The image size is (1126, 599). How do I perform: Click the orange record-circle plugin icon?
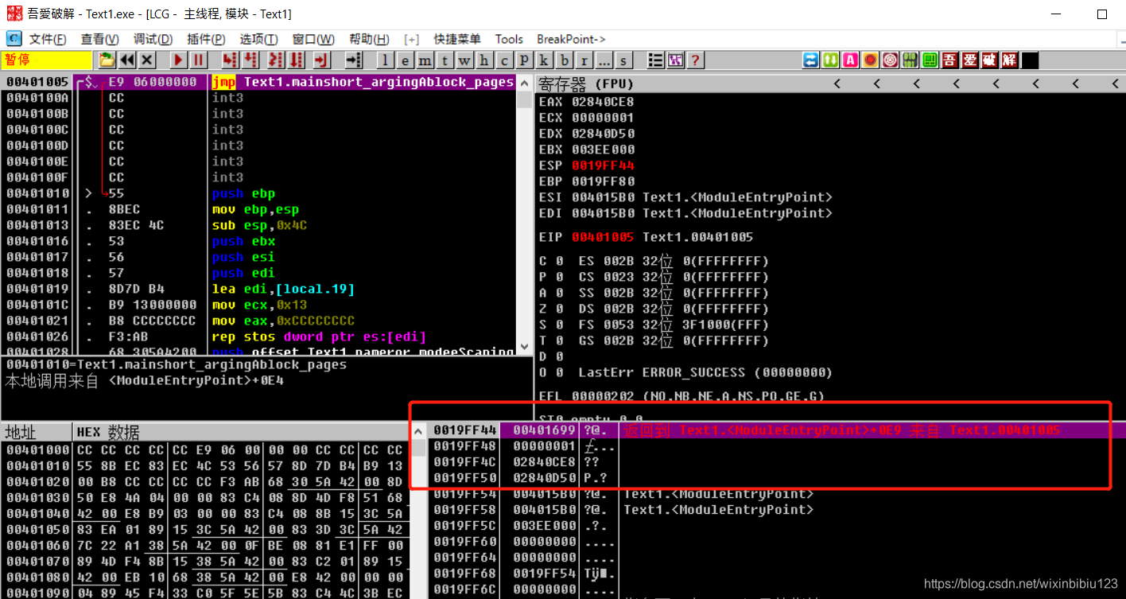871,60
